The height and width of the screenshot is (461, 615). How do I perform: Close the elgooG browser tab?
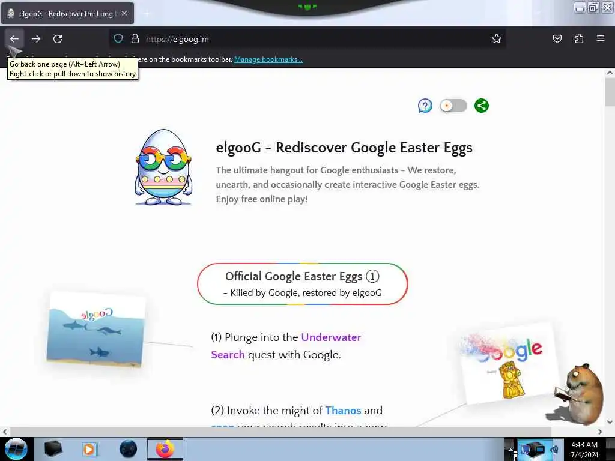pos(124,13)
